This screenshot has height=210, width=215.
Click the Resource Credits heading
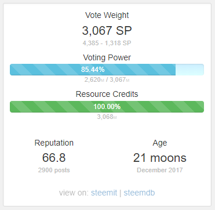(x=107, y=94)
